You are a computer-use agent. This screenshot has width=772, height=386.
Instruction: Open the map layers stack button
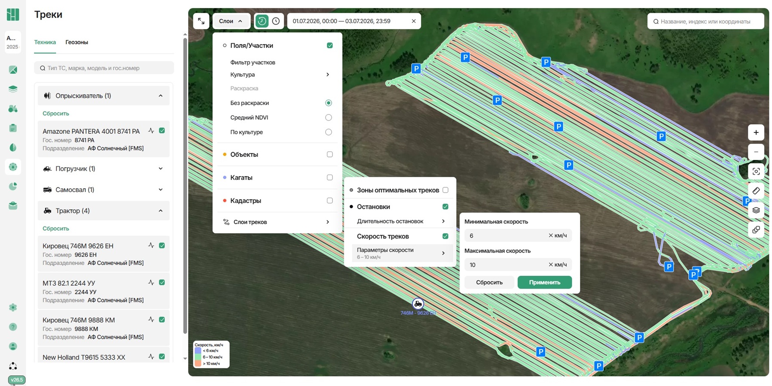pos(756,210)
